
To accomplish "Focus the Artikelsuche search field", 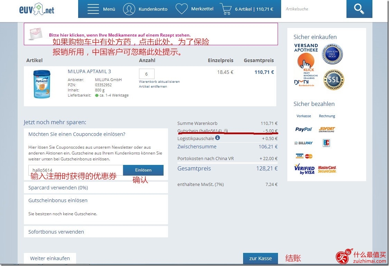I will (x=314, y=9).
